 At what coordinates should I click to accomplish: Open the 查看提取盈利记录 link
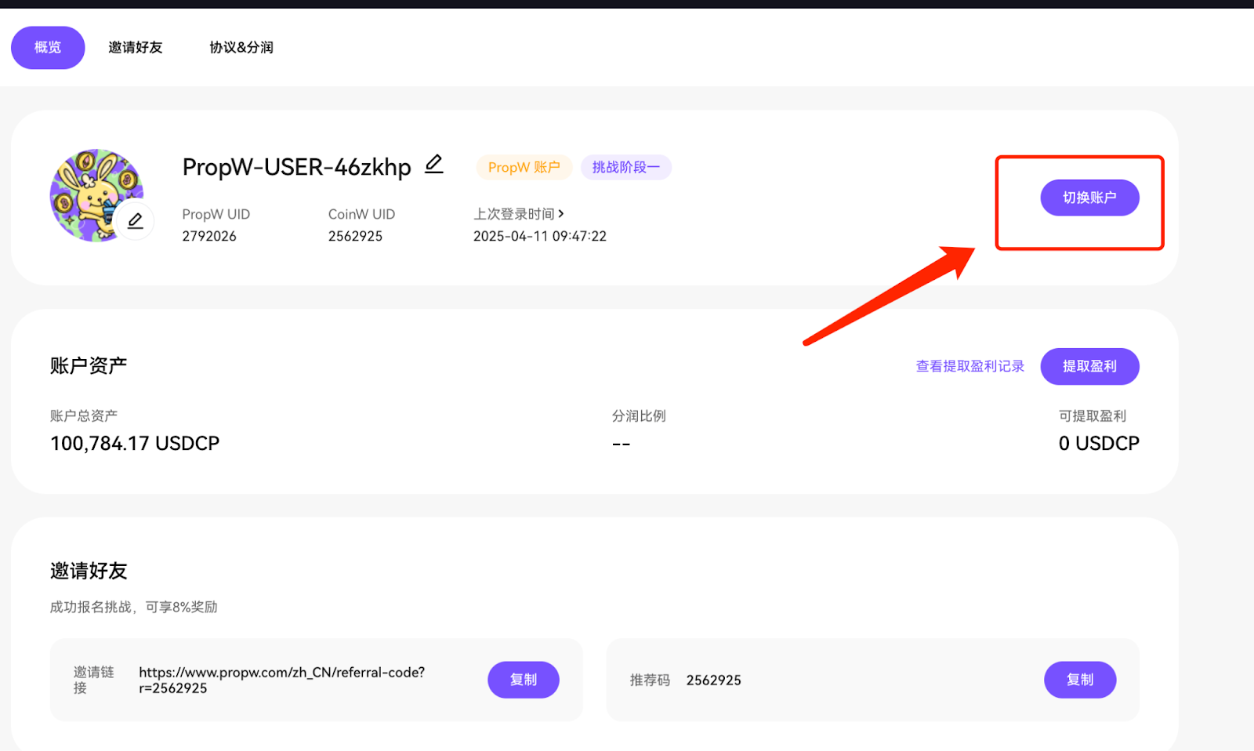pos(969,366)
